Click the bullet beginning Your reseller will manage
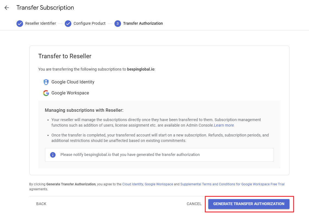The height and width of the screenshot is (215, 309). click(156, 122)
